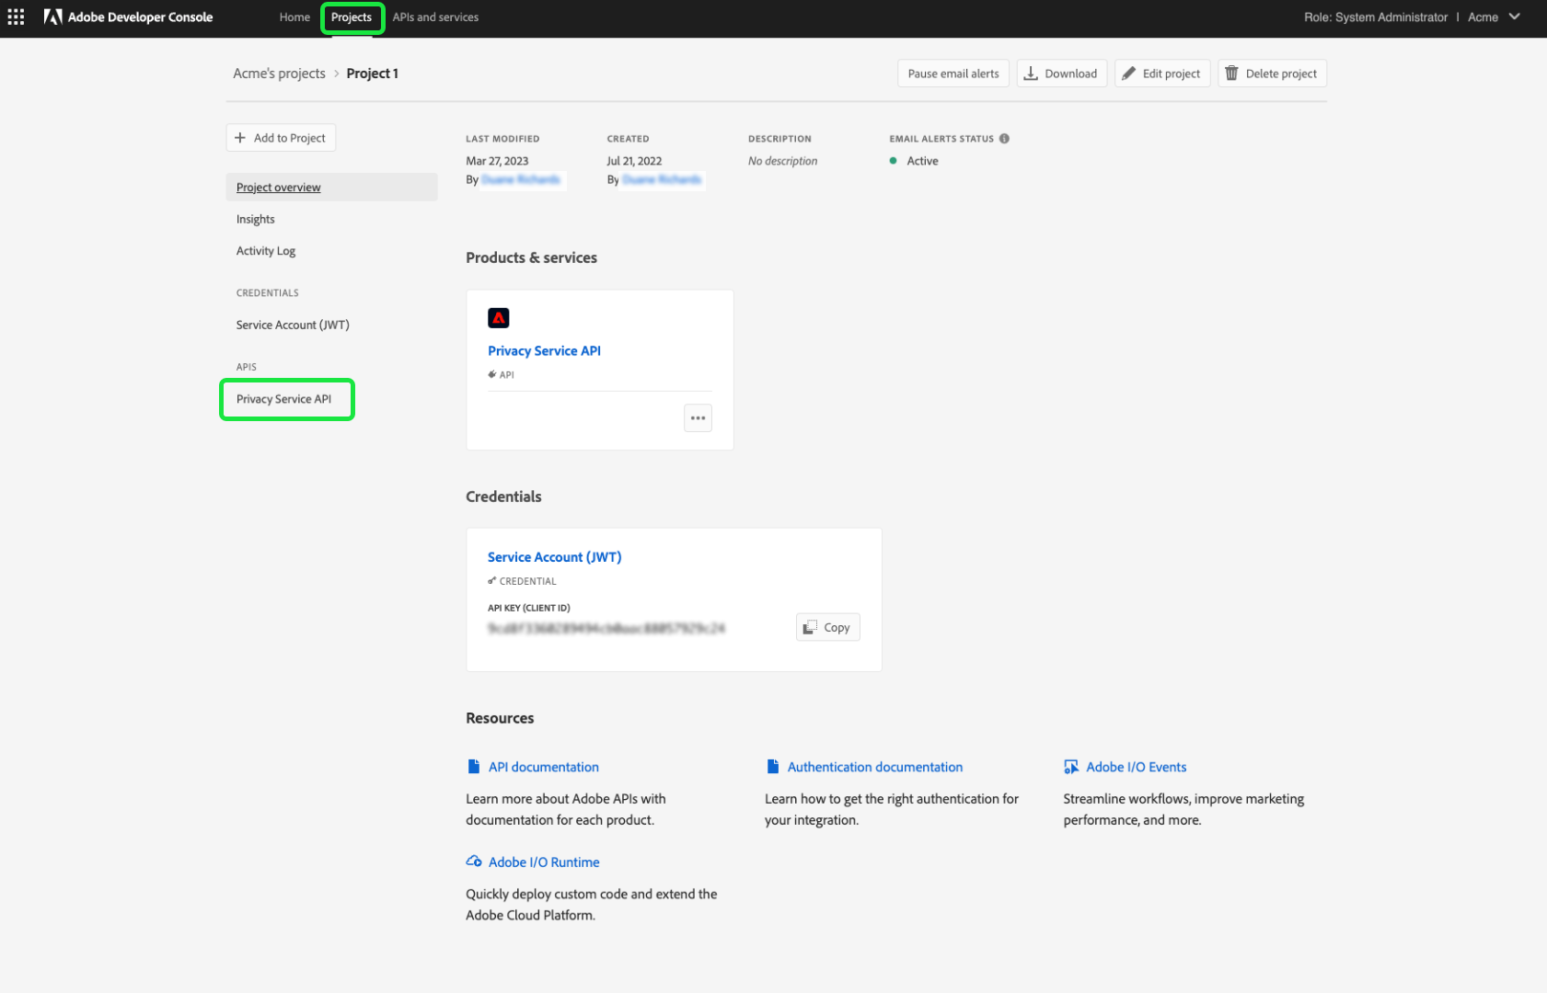The image size is (1547, 993).
Task: Click the blurred Last Modified author name
Action: pos(521,179)
